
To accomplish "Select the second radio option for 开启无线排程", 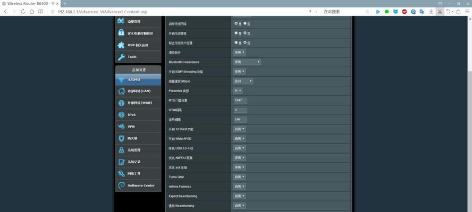I will pyautogui.click(x=245, y=33).
